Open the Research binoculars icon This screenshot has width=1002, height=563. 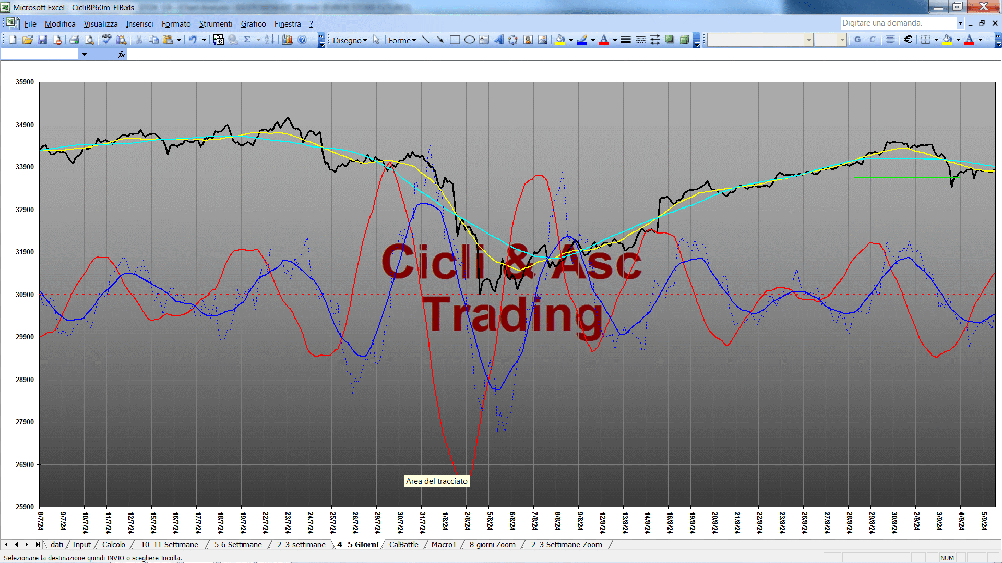coord(122,40)
